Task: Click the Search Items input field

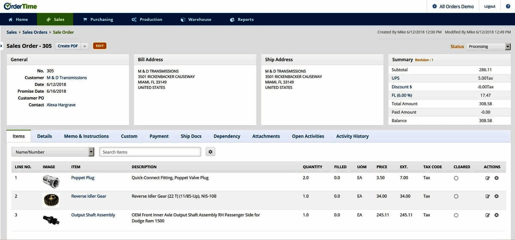Action: pyautogui.click(x=150, y=152)
